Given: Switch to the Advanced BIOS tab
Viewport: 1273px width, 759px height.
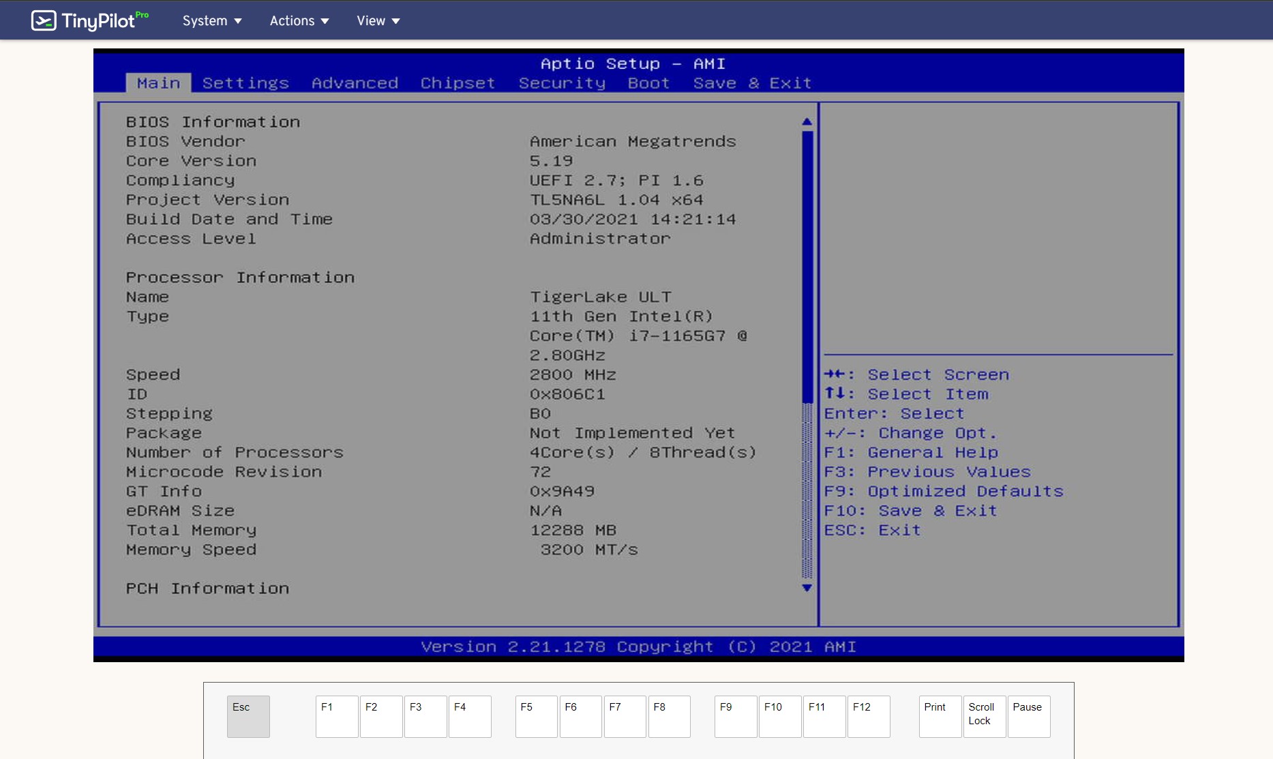Looking at the screenshot, I should coord(355,83).
